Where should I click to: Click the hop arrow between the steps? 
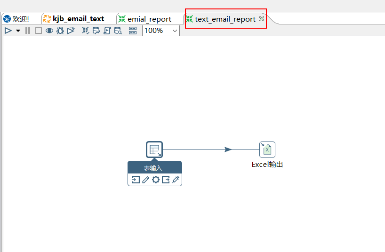point(228,150)
